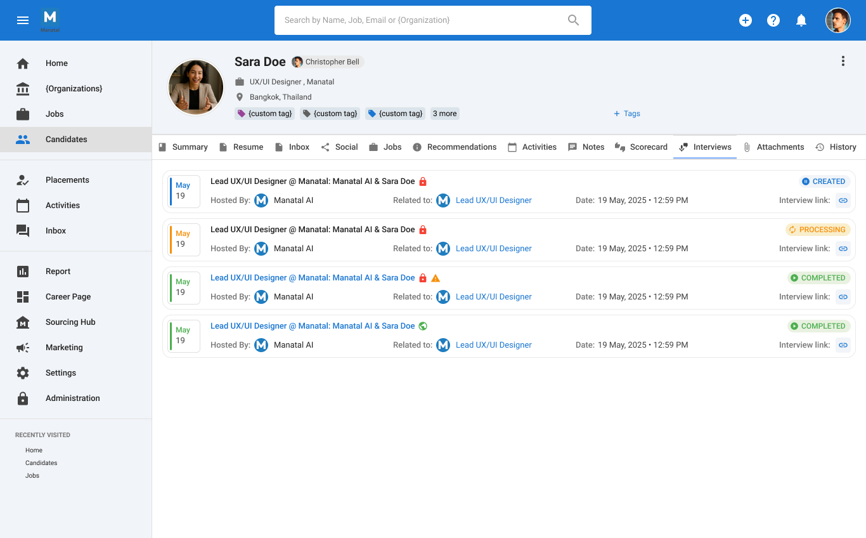866x538 pixels.
Task: Open the user profile avatar
Action: pyautogui.click(x=838, y=20)
